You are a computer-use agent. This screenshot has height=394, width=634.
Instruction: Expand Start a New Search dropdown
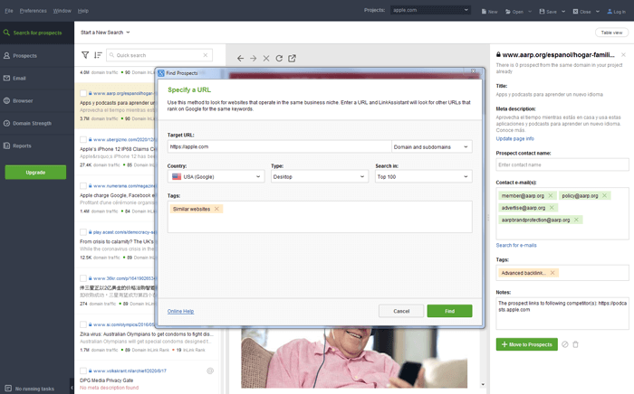[105, 33]
